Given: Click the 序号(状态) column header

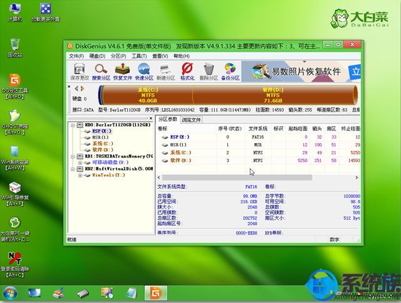Looking at the screenshot, I should [230, 129].
